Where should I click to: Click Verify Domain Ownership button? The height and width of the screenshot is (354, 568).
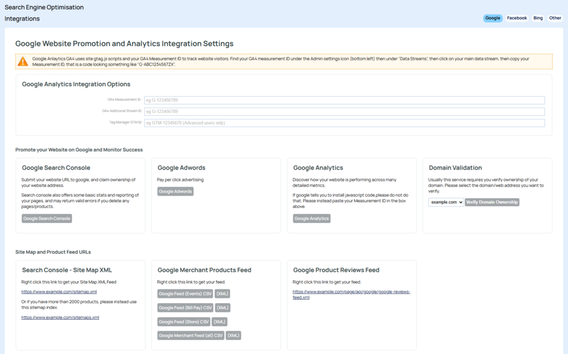click(x=492, y=202)
